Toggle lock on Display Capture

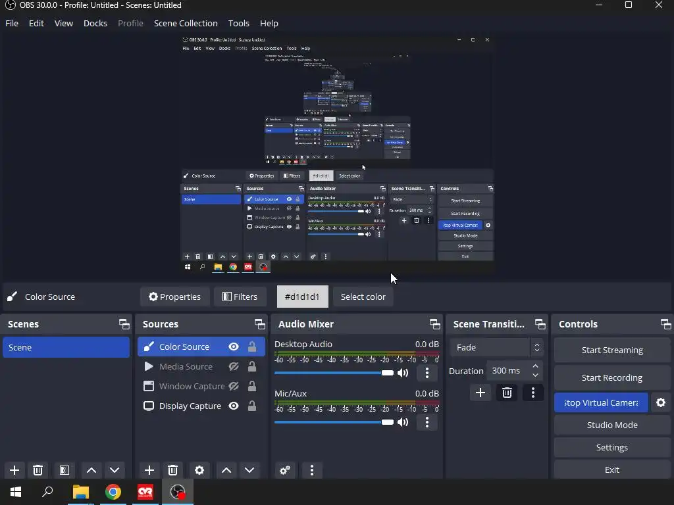pyautogui.click(x=252, y=406)
